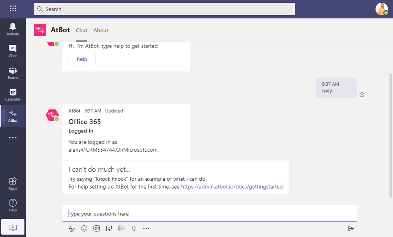This screenshot has width=393, height=237.
Task: Focus the Type your questions here box
Action: [x=210, y=214]
